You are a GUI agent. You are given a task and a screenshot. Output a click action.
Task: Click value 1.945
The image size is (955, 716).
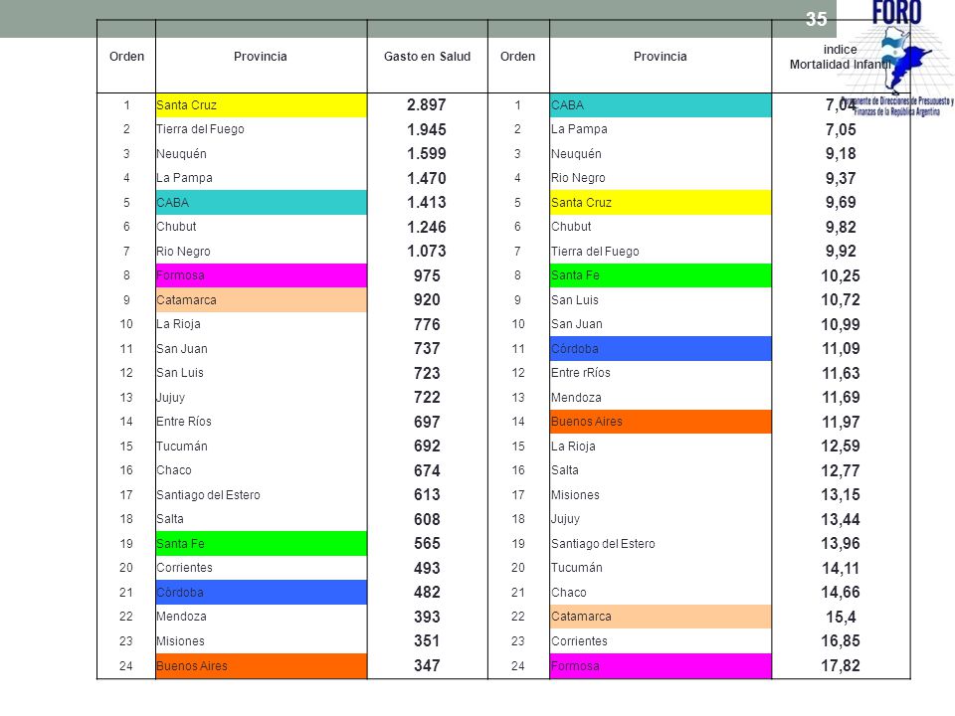(427, 129)
